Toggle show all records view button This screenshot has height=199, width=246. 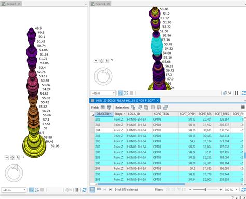click(92, 190)
